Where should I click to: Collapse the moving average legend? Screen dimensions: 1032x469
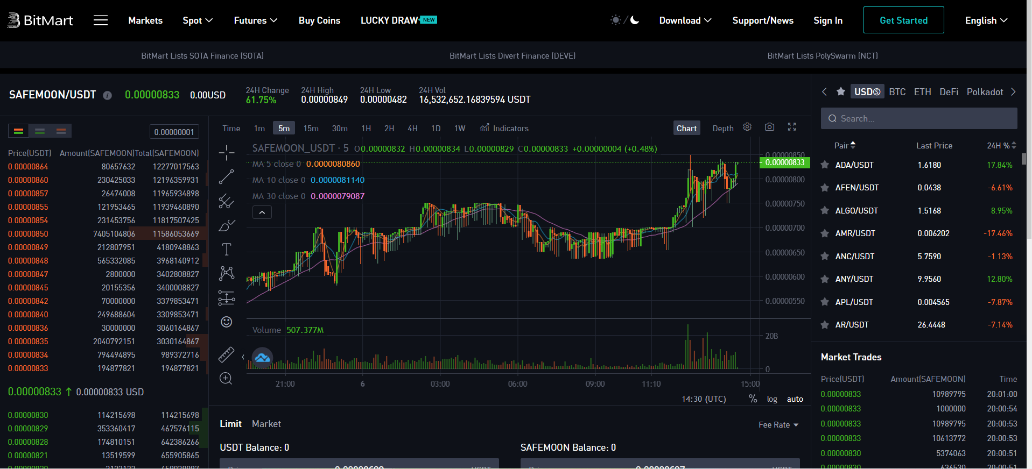pyautogui.click(x=262, y=212)
